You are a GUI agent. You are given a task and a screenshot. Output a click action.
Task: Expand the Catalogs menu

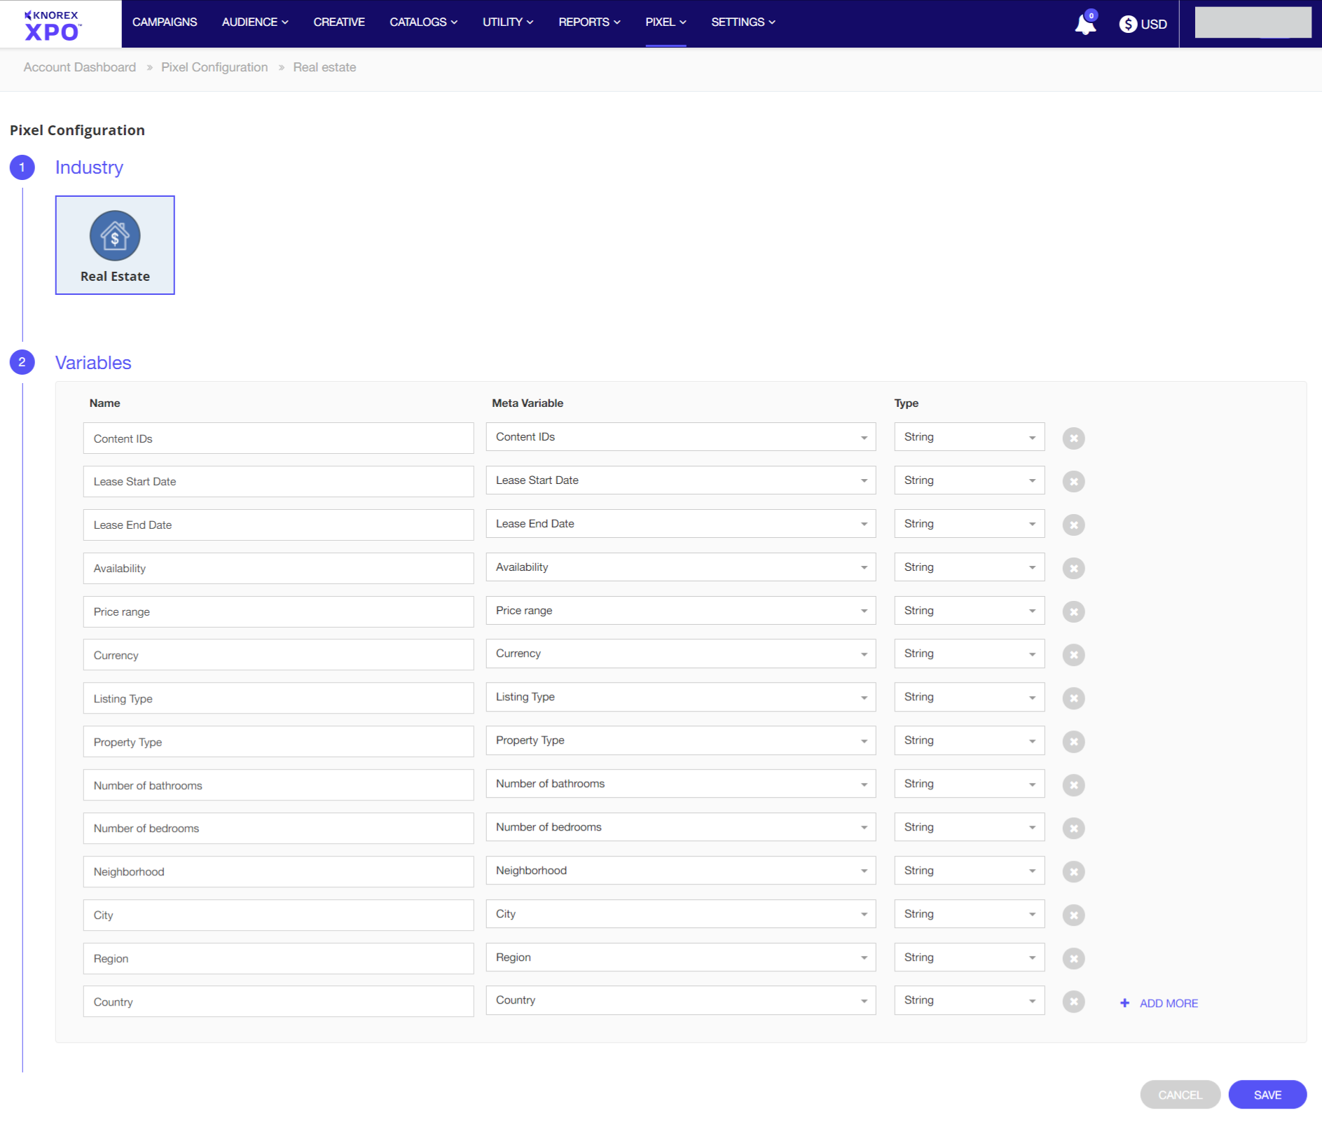pyautogui.click(x=424, y=22)
